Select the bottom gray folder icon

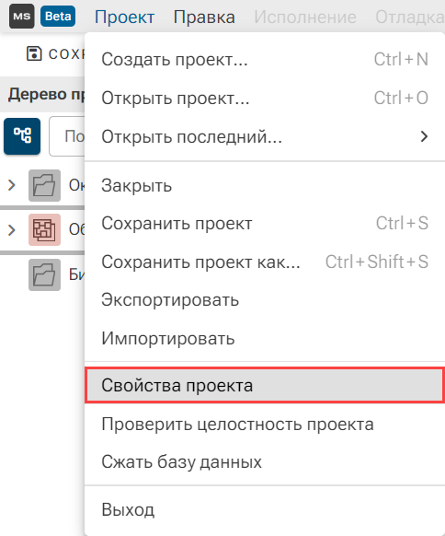[44, 274]
